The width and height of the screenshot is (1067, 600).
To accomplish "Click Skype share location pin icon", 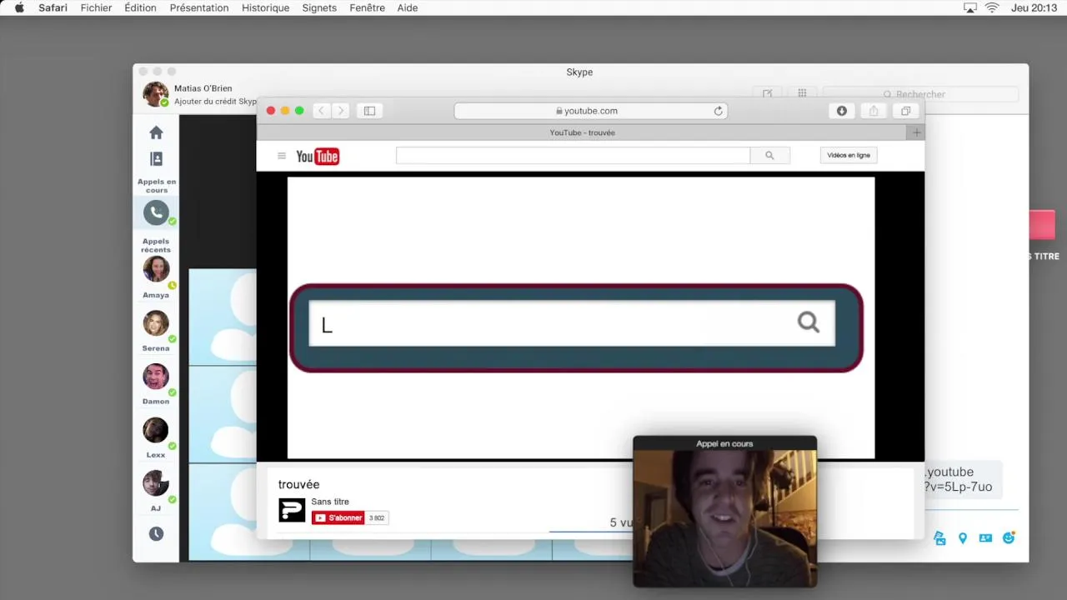I will [963, 538].
